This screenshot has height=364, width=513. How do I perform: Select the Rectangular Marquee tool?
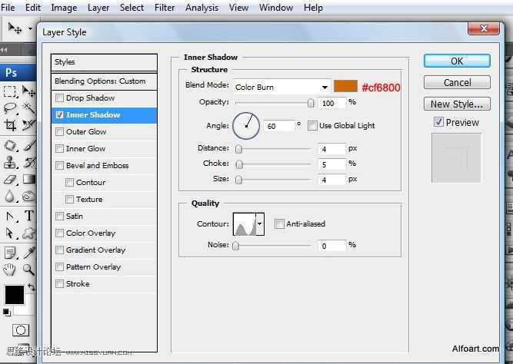[10, 91]
